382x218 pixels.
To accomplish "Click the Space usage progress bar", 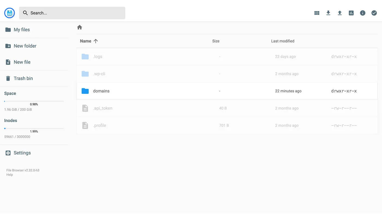I will [34, 101].
